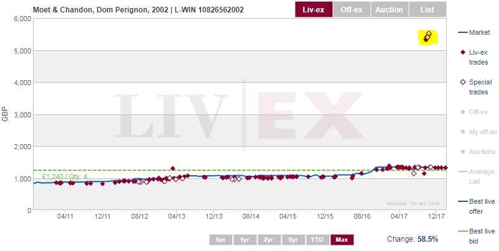Viewport: 499px width, 251px height.
Task: Open the Off-ex tab
Action: click(x=352, y=9)
